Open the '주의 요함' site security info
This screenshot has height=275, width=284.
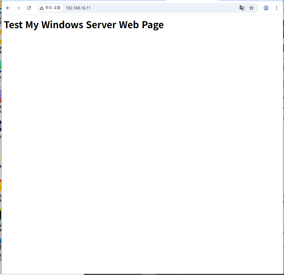[50, 8]
